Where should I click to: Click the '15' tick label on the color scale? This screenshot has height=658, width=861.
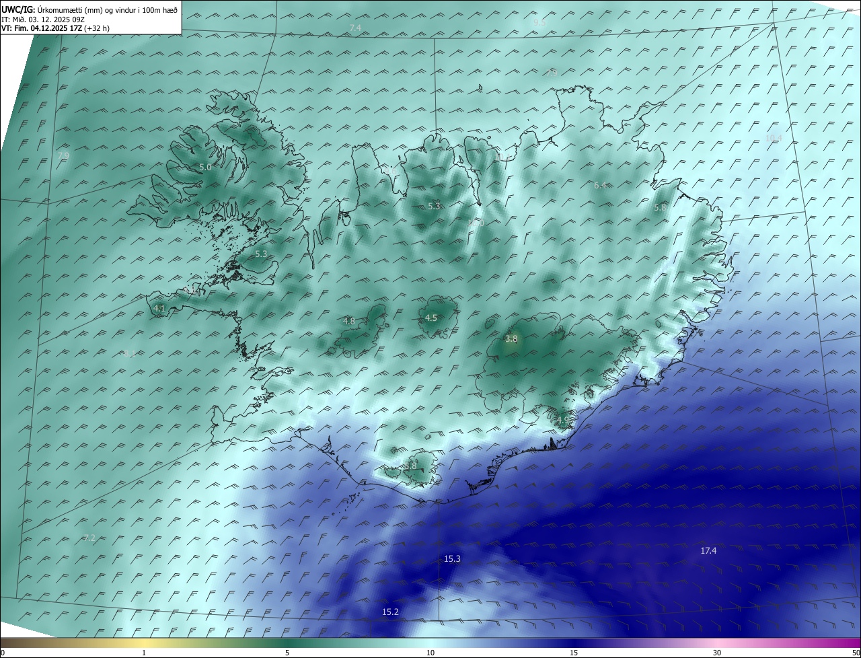(x=574, y=653)
